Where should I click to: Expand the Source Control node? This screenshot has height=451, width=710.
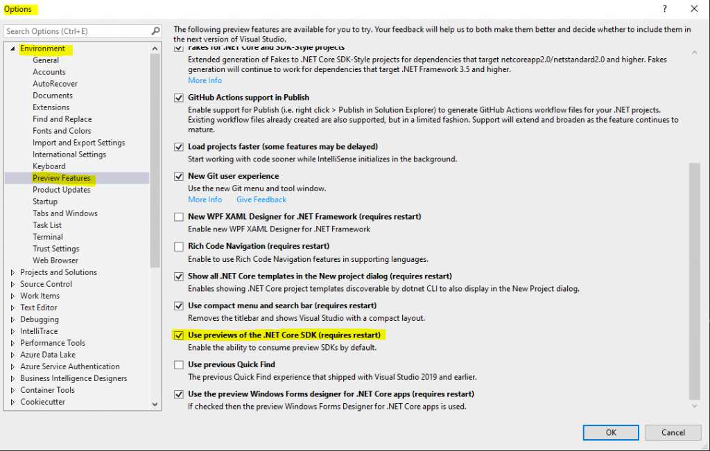tap(12, 284)
